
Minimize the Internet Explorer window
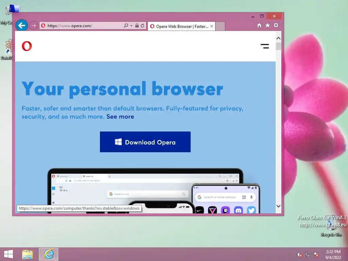pyautogui.click(x=253, y=16)
